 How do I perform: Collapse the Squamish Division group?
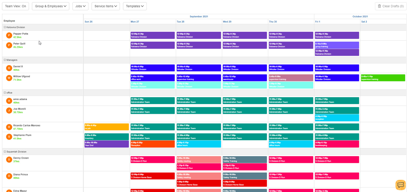click(x=5, y=152)
